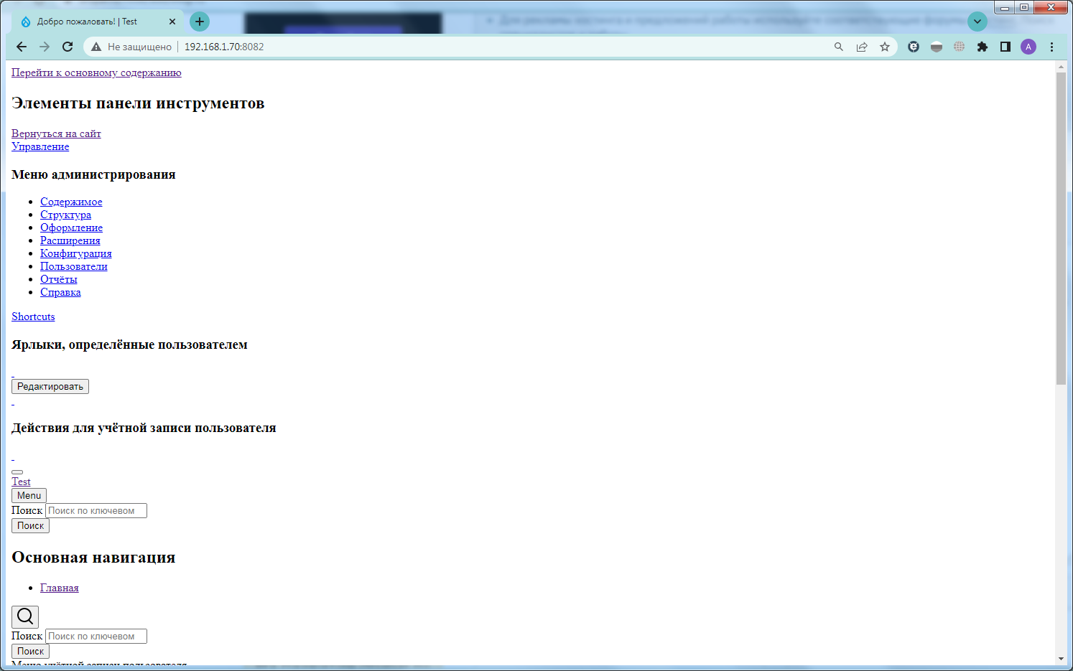Expand the tab search dropdown chevron

click(x=977, y=22)
